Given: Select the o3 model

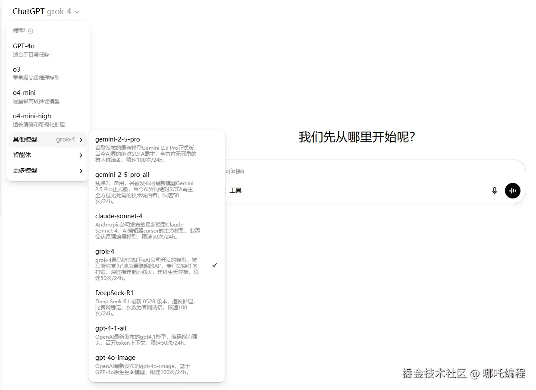Looking at the screenshot, I should pos(47,73).
